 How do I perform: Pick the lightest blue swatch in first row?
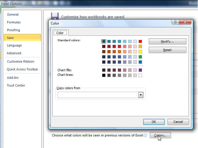135,41
